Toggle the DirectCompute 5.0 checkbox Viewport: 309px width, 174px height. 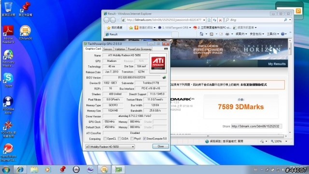coord(144,139)
